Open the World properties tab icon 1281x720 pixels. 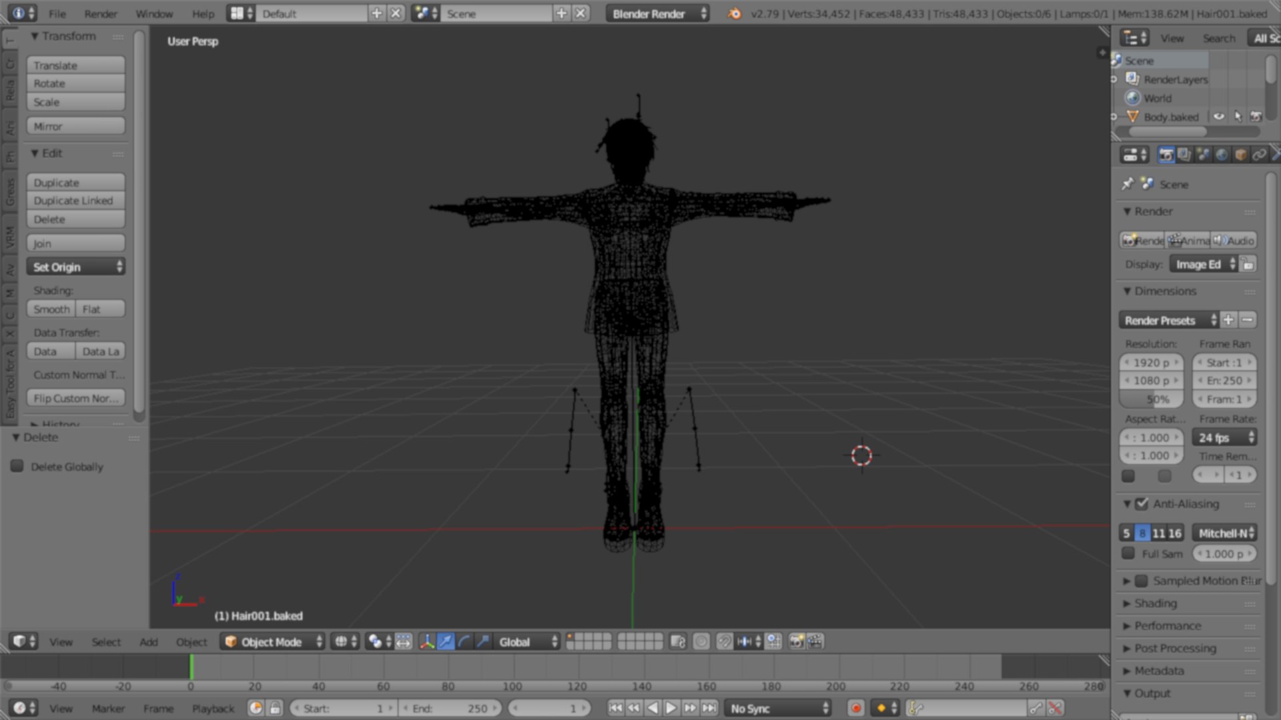pyautogui.click(x=1222, y=155)
